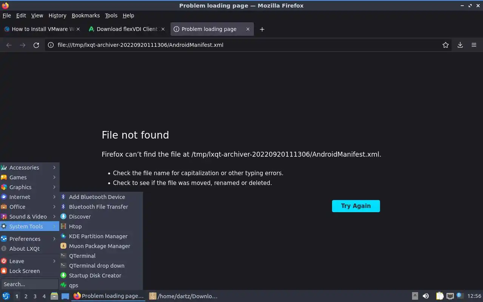
Task: Open the network connection tray icon
Action: click(x=450, y=296)
